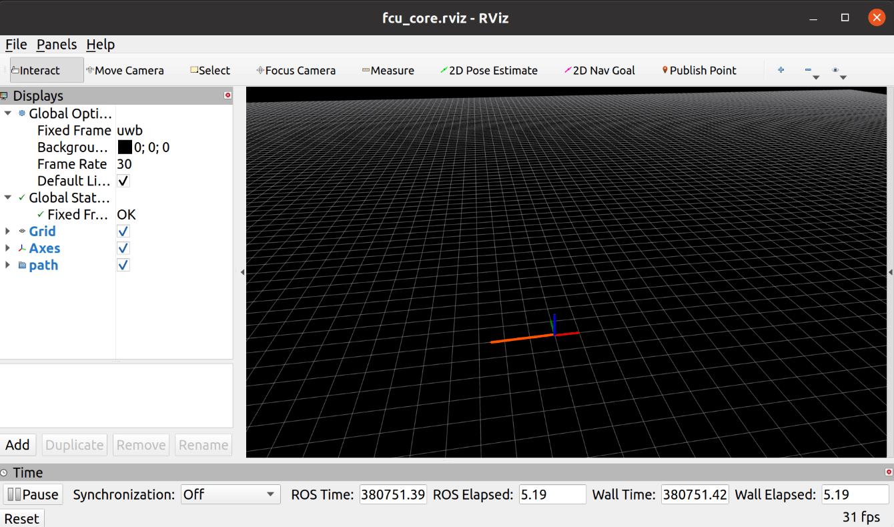The width and height of the screenshot is (894, 527).
Task: Expand the path display properties
Action: (x=8, y=265)
